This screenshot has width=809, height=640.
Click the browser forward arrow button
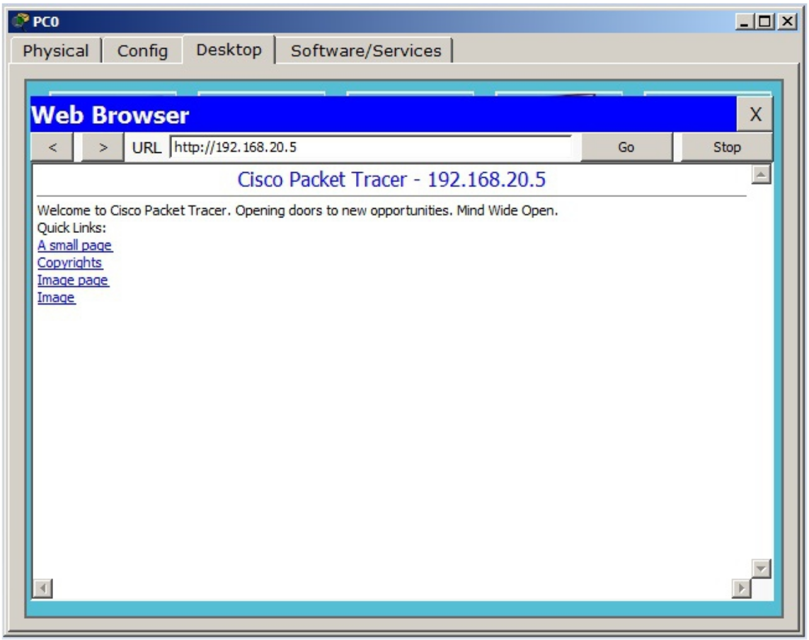point(103,148)
